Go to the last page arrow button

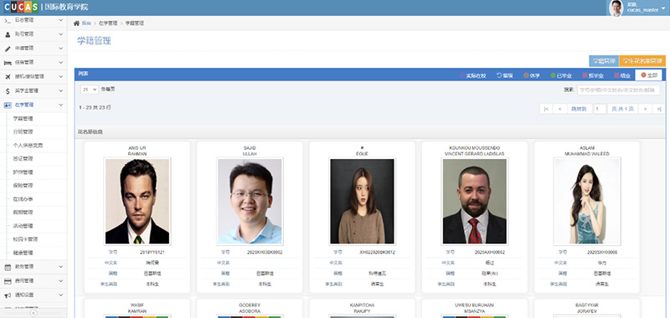(659, 109)
